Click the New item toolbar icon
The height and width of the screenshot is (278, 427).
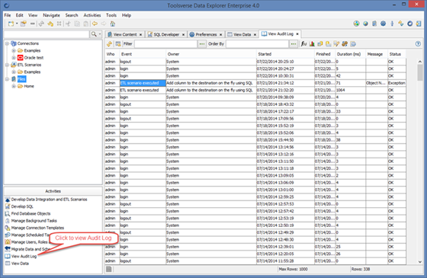(x=11, y=24)
